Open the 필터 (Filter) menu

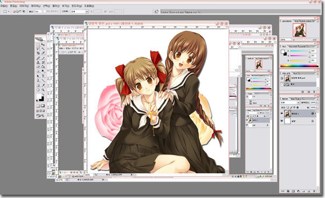tap(56, 6)
